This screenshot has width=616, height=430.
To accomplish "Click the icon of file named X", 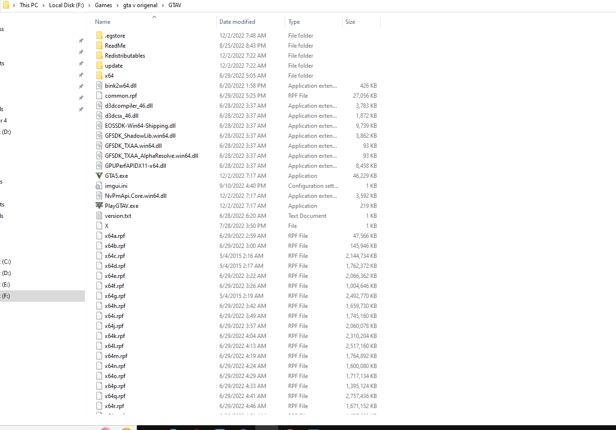I will 99,225.
